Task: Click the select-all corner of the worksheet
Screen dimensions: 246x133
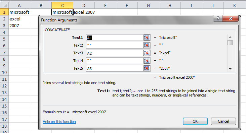Action: coord(4,5)
